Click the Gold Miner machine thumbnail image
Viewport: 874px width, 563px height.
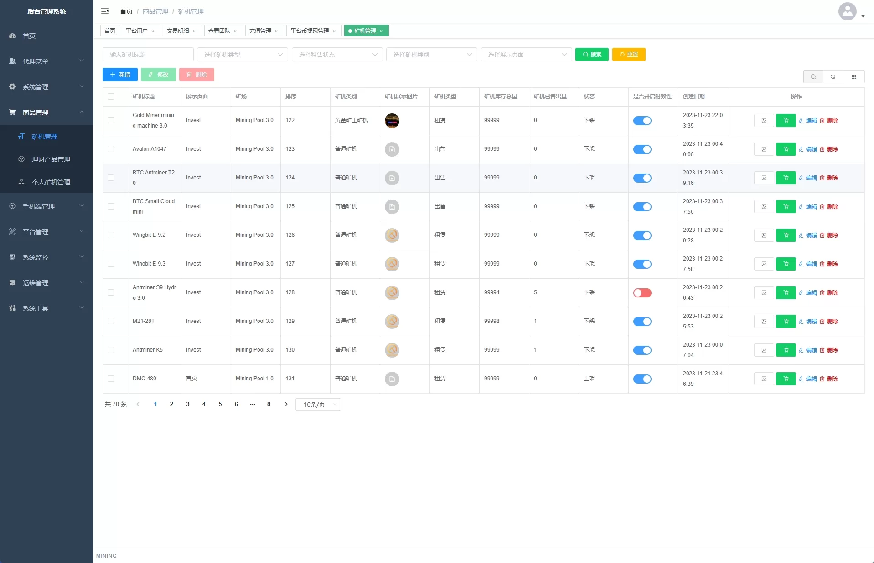(392, 121)
